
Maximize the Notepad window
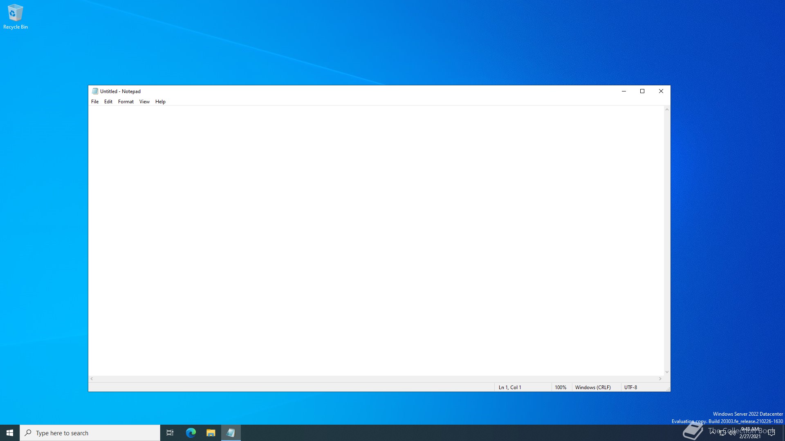tap(642, 91)
